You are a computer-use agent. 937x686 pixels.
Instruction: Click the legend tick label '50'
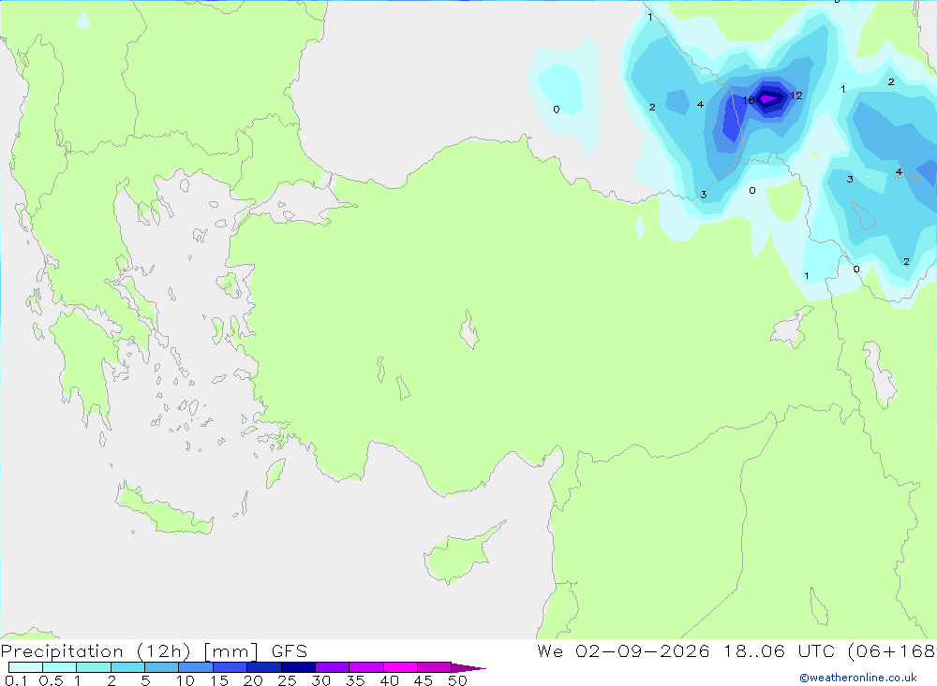coord(457,680)
